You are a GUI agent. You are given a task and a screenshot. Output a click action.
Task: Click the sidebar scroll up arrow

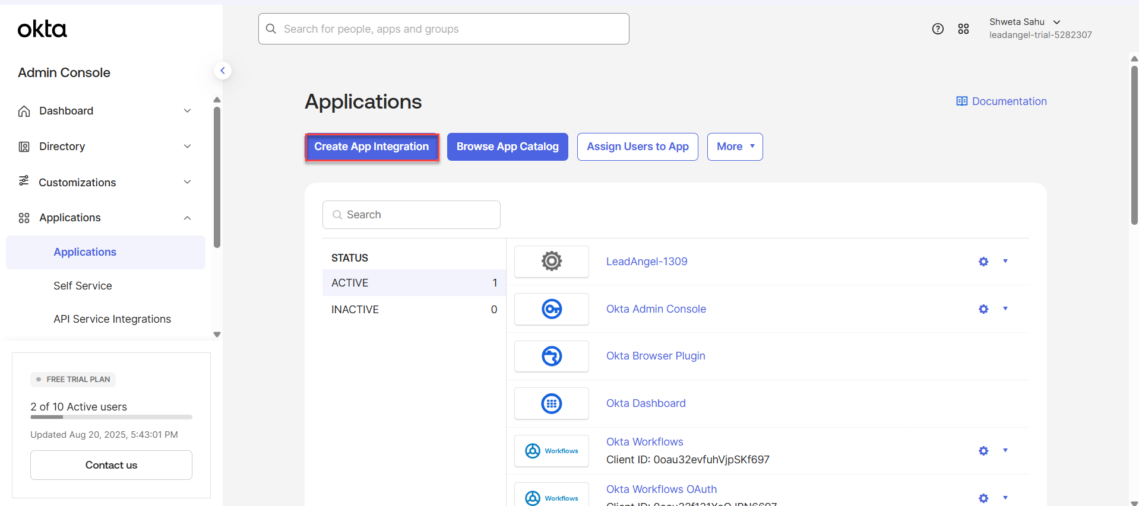coord(217,100)
